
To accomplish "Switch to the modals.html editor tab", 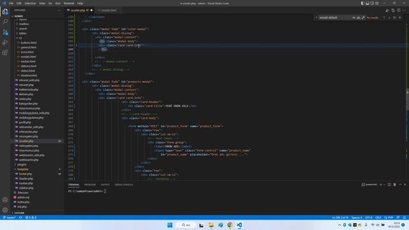I will pos(109,10).
